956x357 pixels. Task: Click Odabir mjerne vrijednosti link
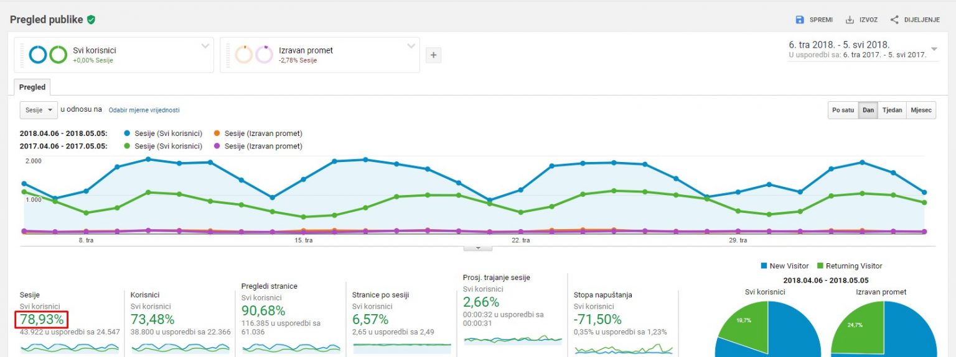click(144, 110)
